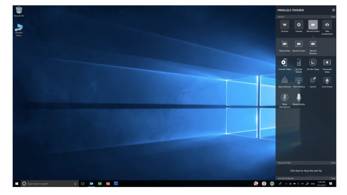Open the Recycle Bin desktop icon

point(19,12)
